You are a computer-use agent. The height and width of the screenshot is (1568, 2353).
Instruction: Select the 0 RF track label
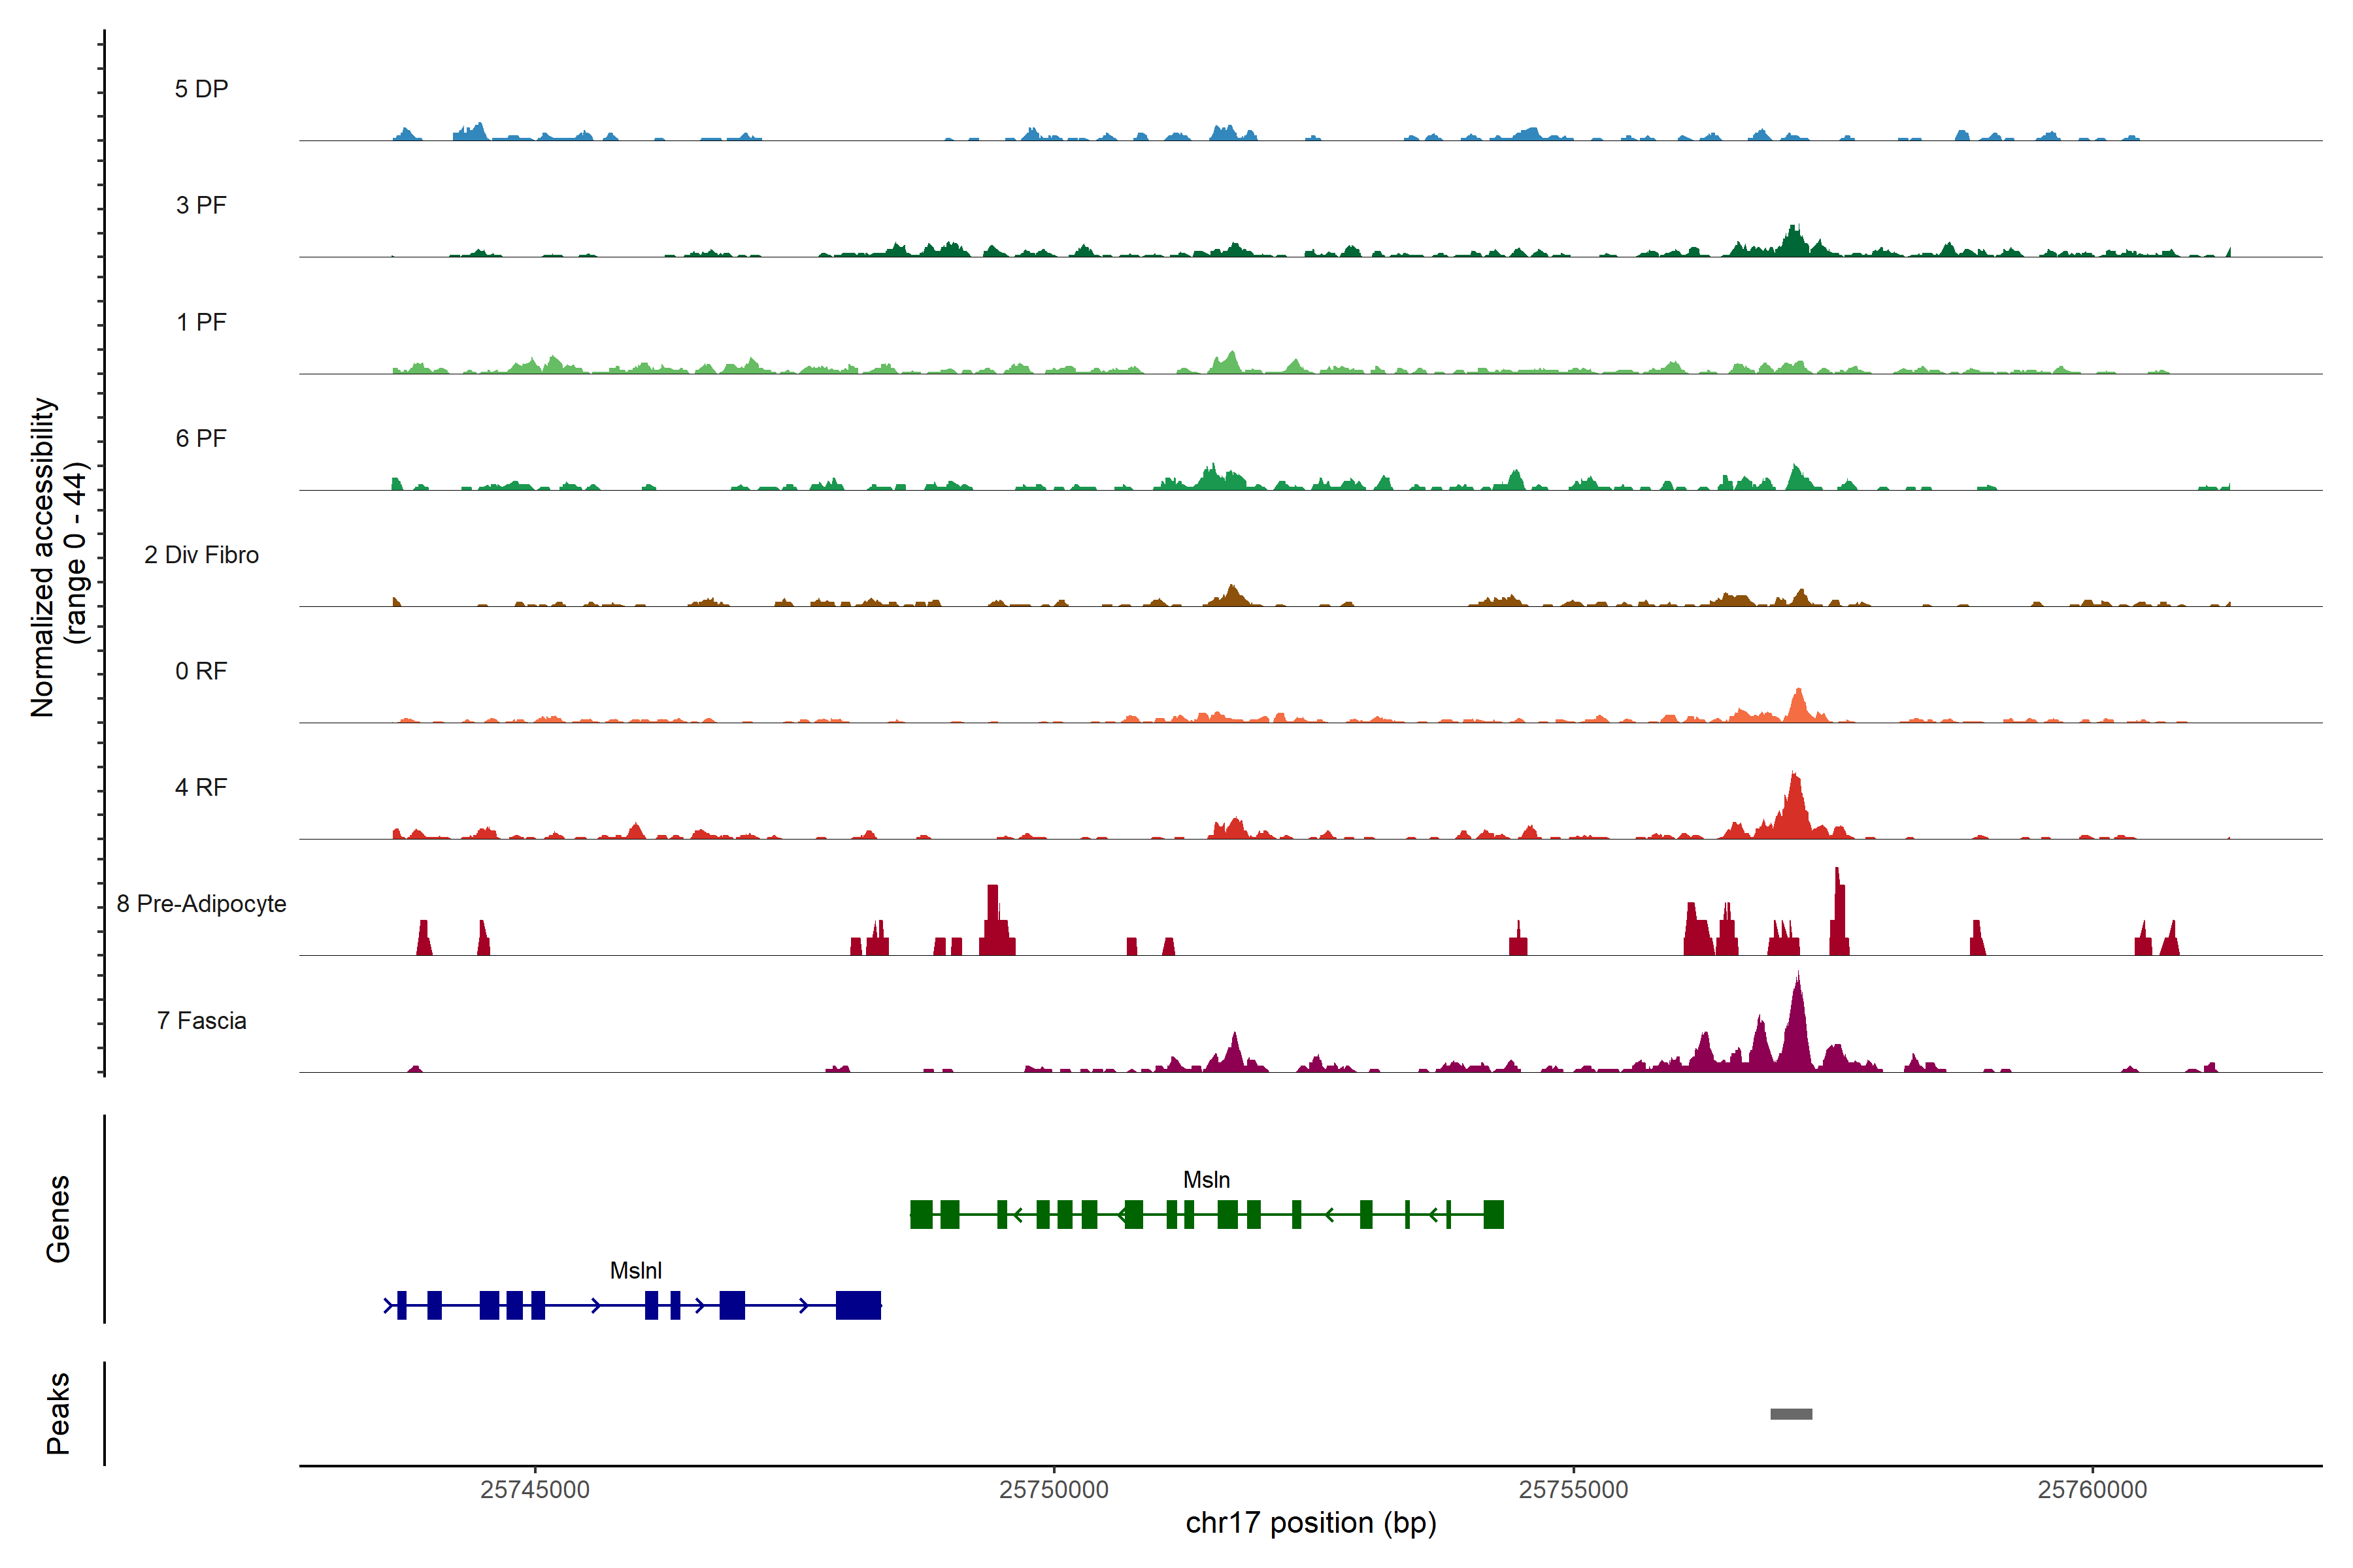pos(201,671)
